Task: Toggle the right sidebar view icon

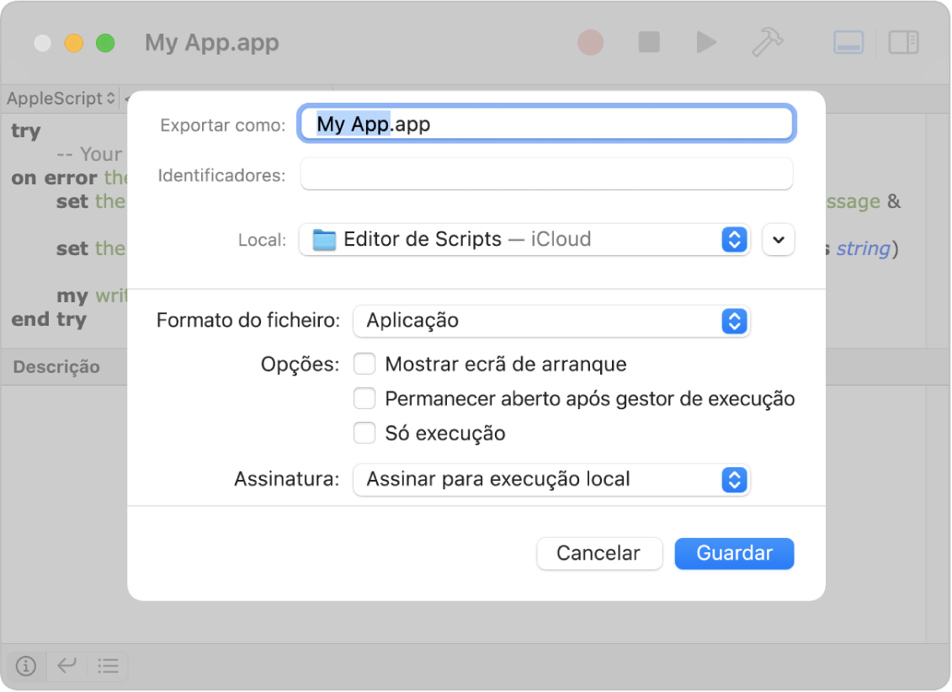Action: [x=903, y=43]
